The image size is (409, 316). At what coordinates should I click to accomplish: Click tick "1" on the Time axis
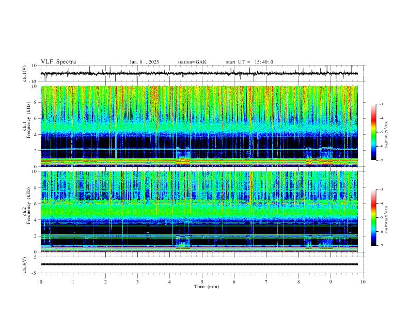click(x=73, y=282)
